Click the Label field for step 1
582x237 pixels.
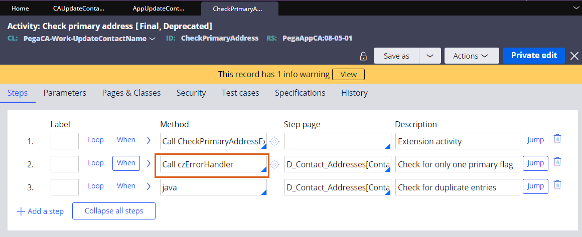(x=65, y=141)
